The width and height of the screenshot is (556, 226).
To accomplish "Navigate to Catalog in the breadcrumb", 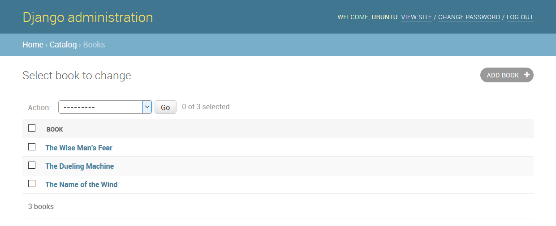I will tap(63, 45).
